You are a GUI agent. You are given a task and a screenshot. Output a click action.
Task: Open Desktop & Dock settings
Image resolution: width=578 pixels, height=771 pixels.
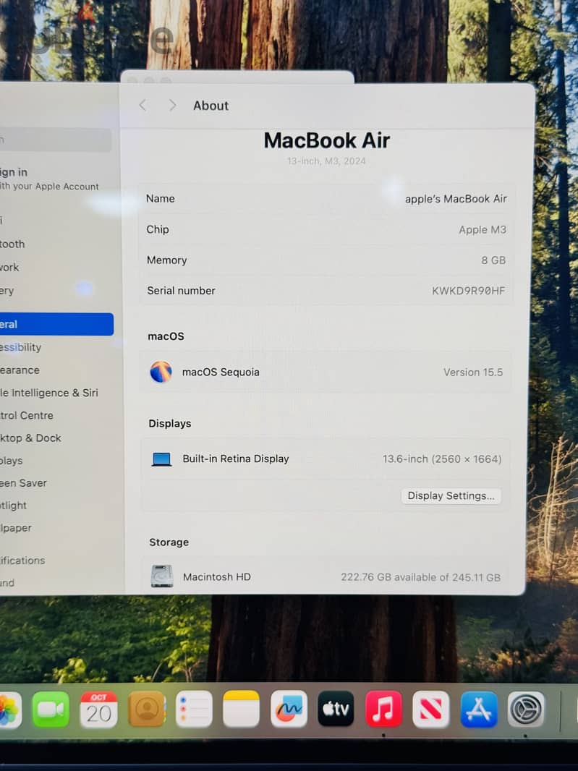pyautogui.click(x=30, y=438)
